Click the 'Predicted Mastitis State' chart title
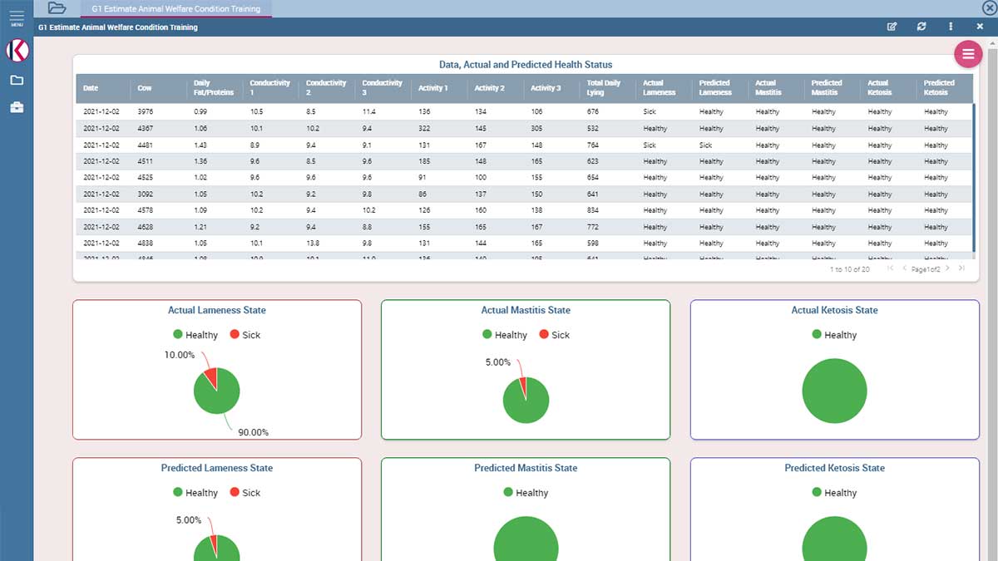The width and height of the screenshot is (998, 561). (x=526, y=468)
